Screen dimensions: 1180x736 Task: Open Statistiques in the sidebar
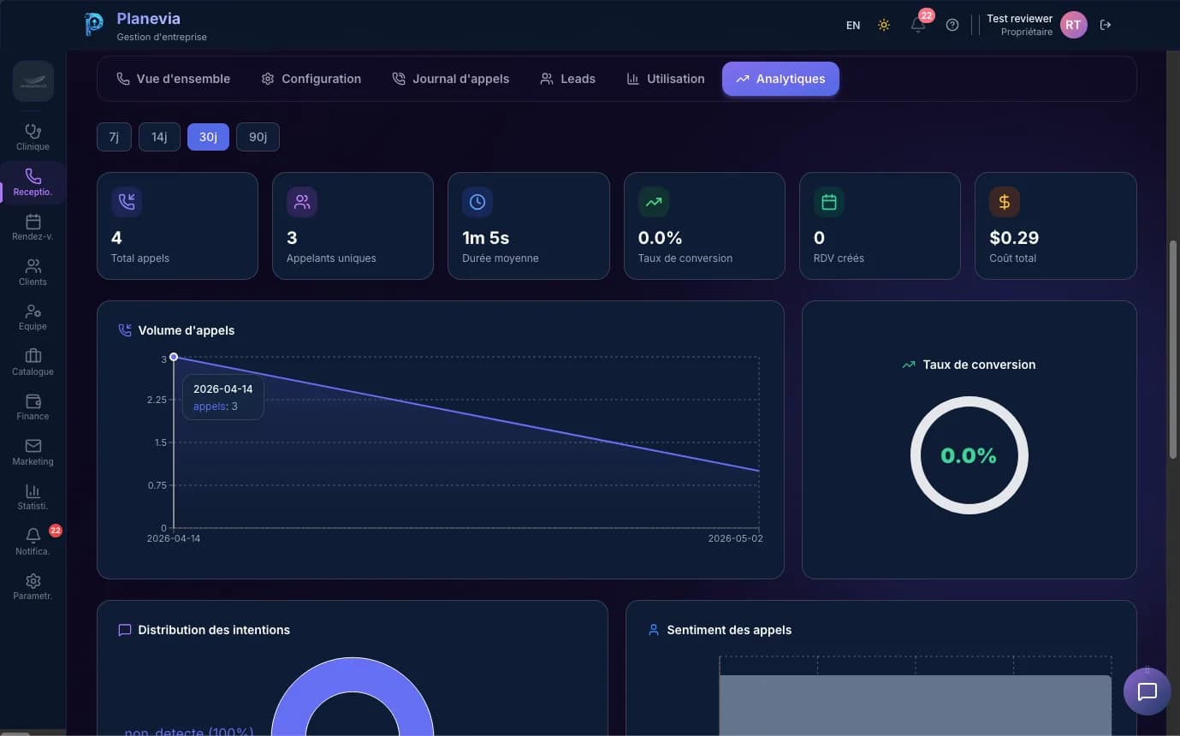tap(33, 497)
